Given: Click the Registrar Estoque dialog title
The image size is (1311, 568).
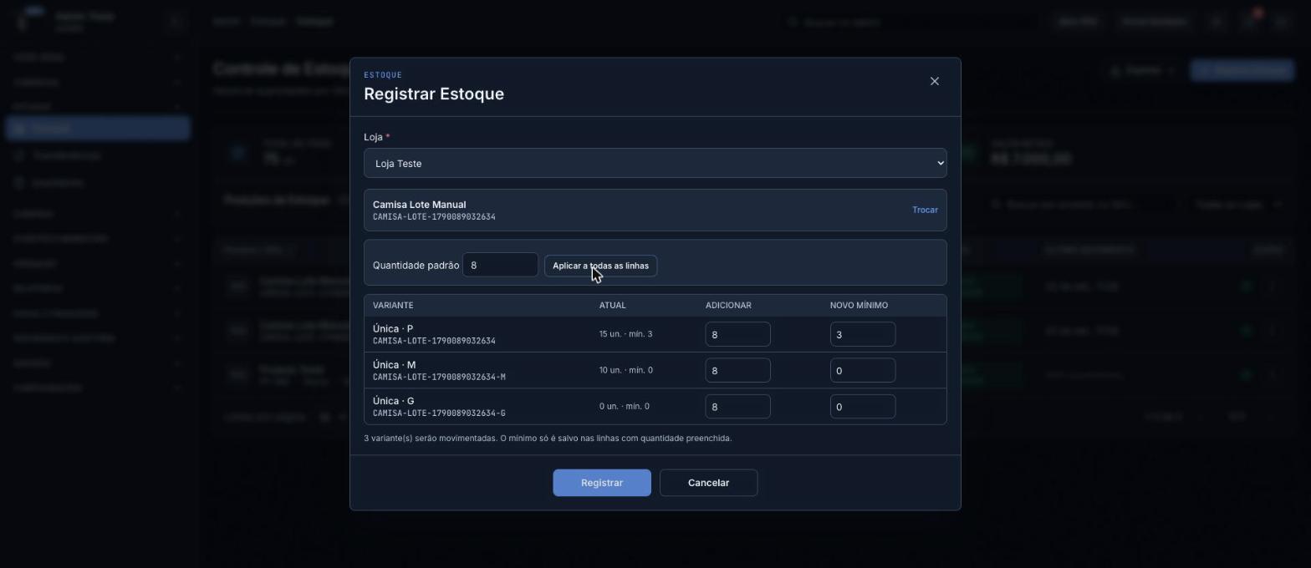Looking at the screenshot, I should 434,94.
